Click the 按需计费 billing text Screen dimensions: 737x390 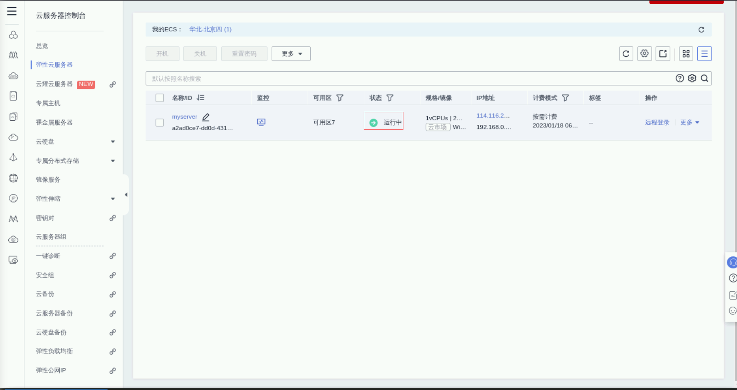(x=545, y=117)
